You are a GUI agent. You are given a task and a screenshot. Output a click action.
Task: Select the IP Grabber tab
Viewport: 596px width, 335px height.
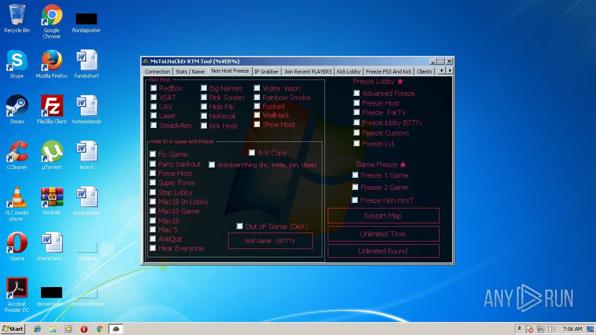click(x=266, y=72)
